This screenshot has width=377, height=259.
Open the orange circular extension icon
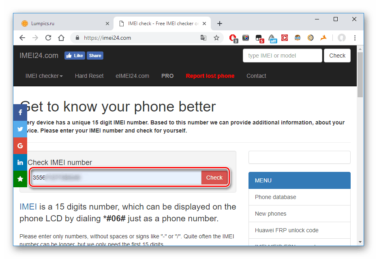tap(311, 38)
